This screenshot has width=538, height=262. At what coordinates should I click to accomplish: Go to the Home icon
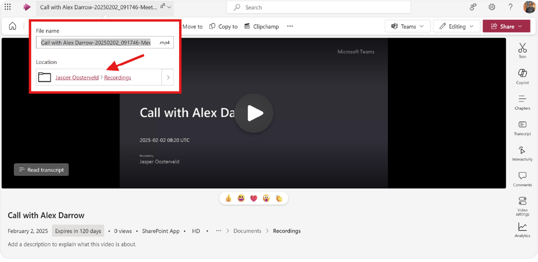(13, 26)
